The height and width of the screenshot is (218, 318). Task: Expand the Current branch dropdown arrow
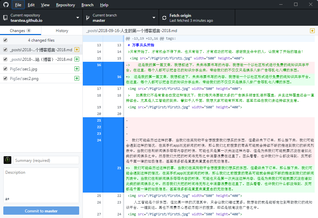pos(154,18)
